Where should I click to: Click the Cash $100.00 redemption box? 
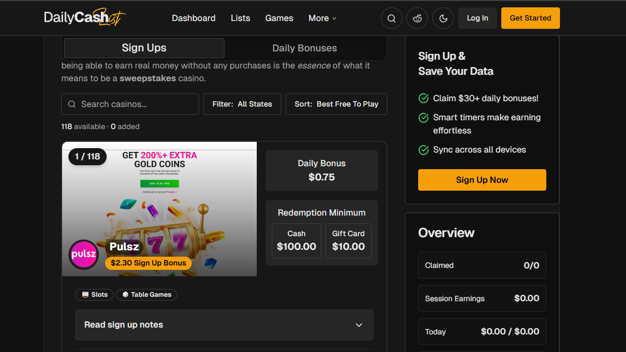(296, 241)
